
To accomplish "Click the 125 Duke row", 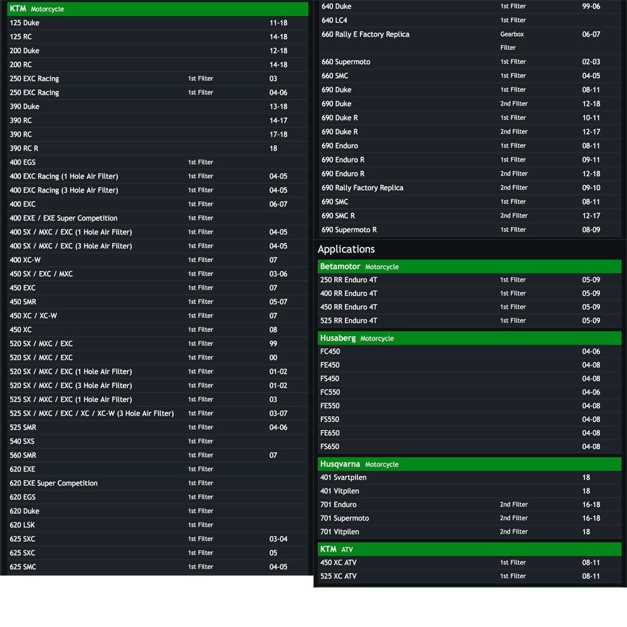I will [x=157, y=23].
